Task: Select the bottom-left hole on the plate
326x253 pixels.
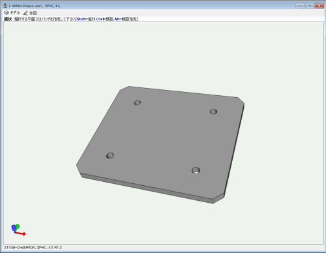Action: (x=110, y=155)
